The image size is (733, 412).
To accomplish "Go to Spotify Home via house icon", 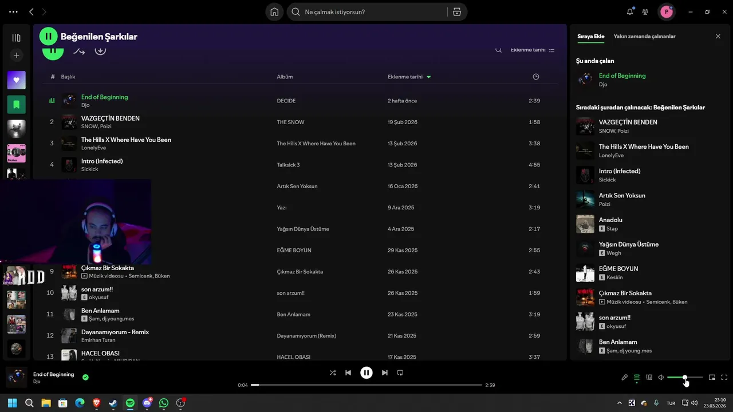I will pyautogui.click(x=274, y=12).
